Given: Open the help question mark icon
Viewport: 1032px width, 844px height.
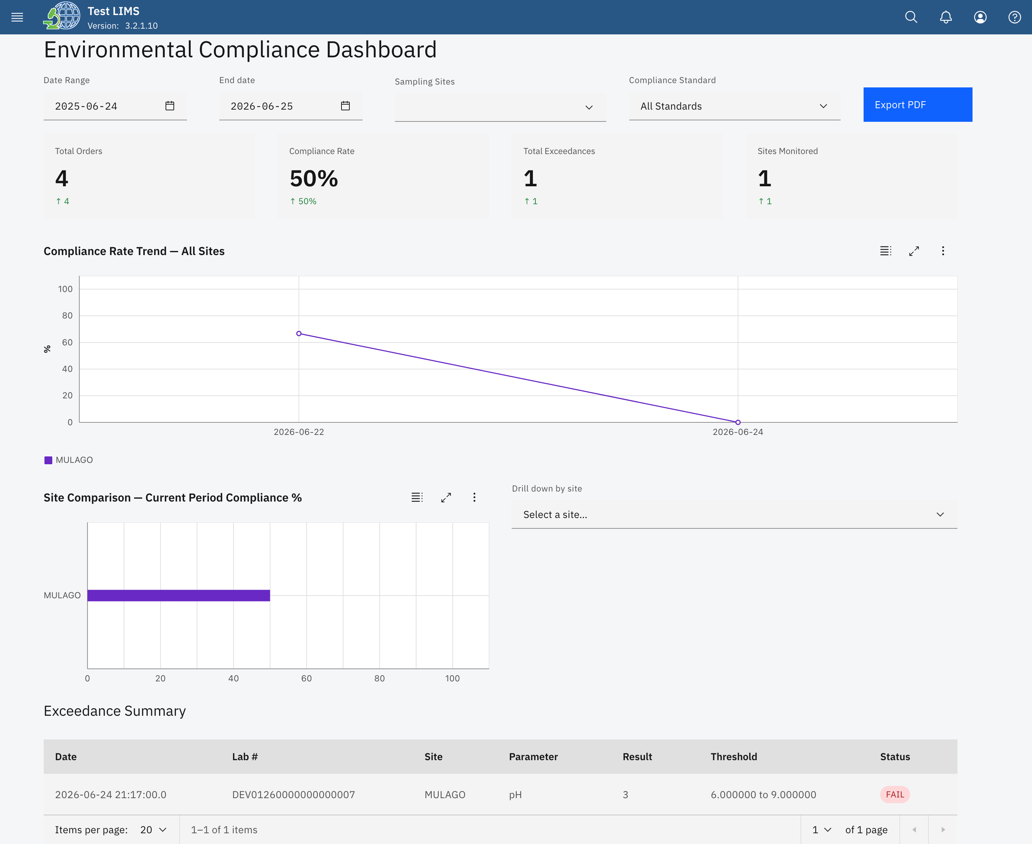Looking at the screenshot, I should 1014,17.
